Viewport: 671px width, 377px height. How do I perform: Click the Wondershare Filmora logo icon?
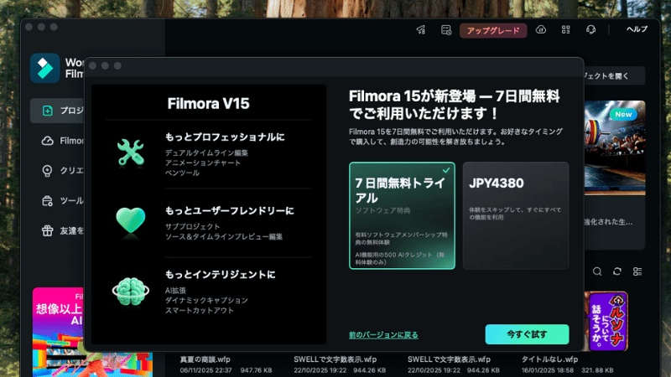pos(44,68)
